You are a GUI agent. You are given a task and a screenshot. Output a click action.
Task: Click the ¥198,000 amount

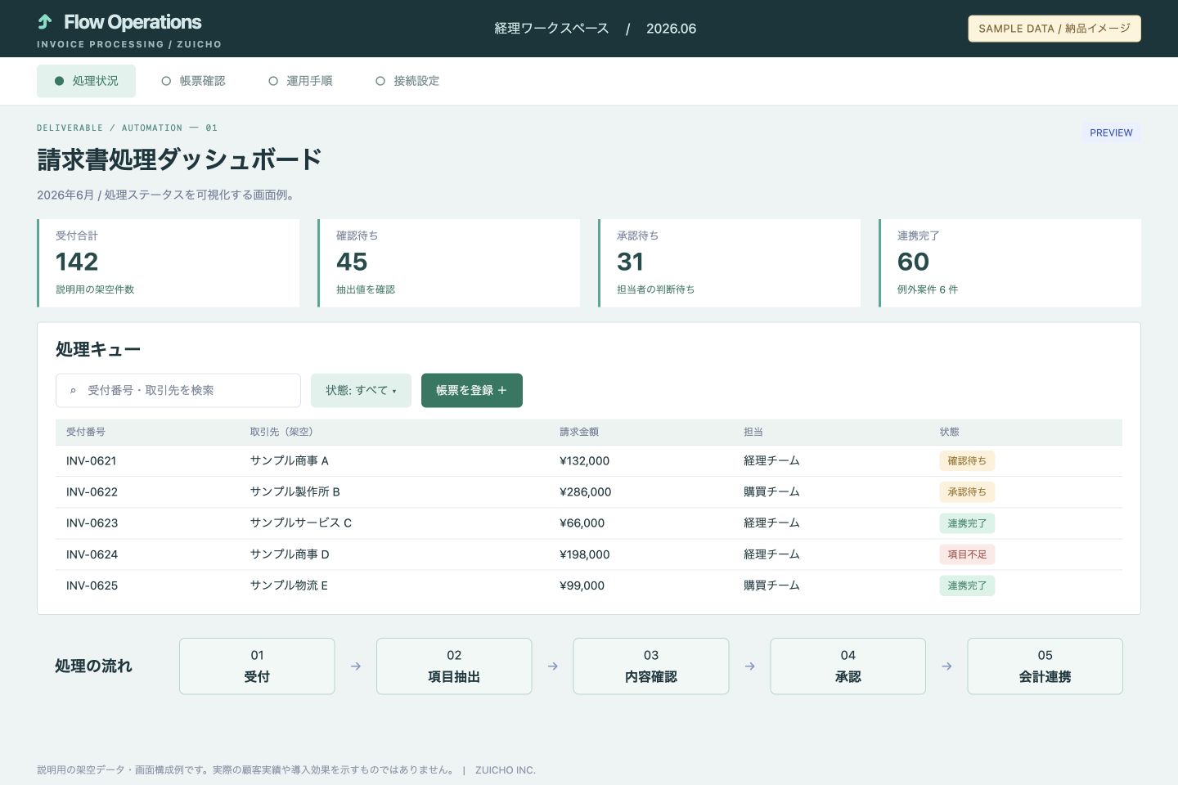(x=585, y=554)
